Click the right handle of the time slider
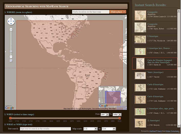 [120, 118]
